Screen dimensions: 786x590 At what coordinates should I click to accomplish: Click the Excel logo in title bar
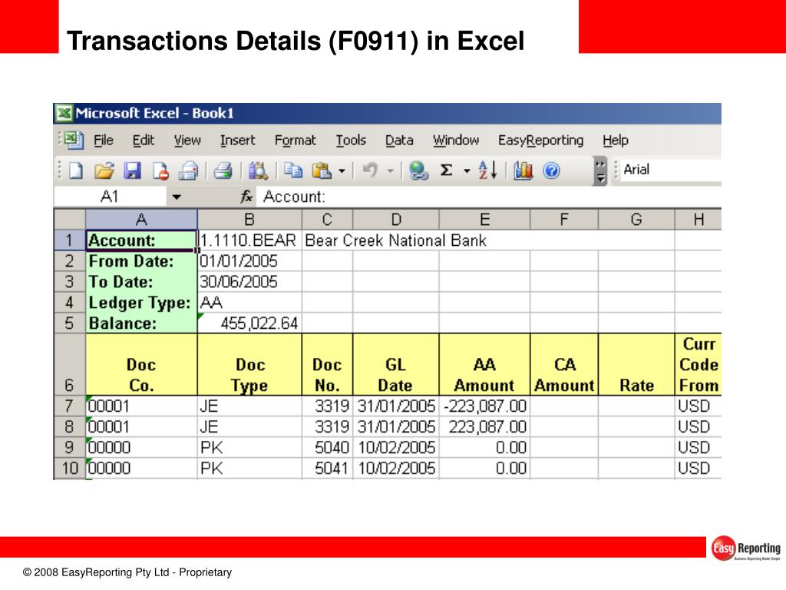(64, 114)
